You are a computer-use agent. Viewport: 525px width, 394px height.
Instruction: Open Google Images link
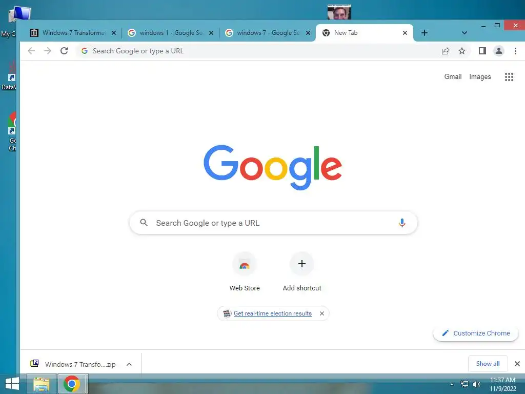pos(480,77)
